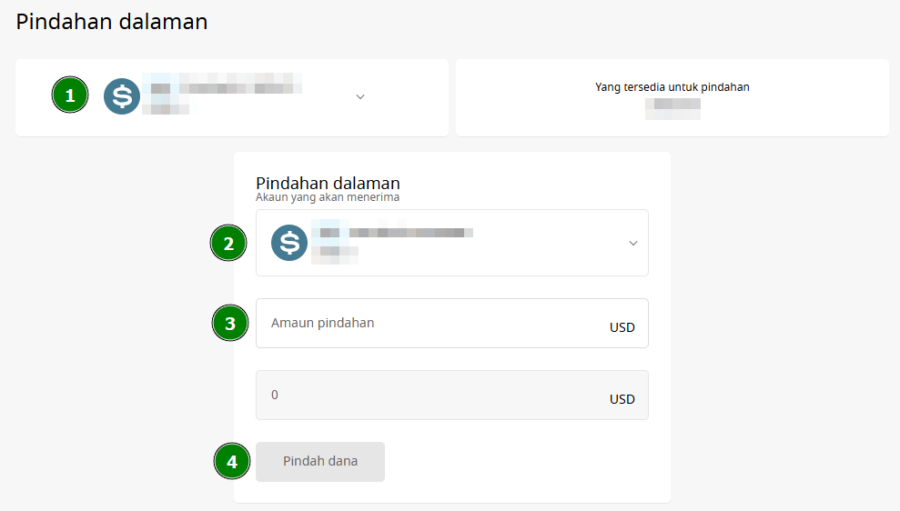Click the Pindah dana button
This screenshot has width=900, height=511.
coord(320,462)
